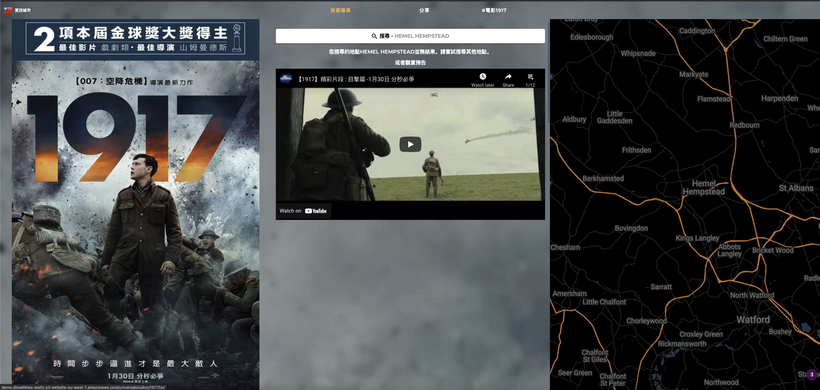Click the Harpenden map label

coord(779,98)
